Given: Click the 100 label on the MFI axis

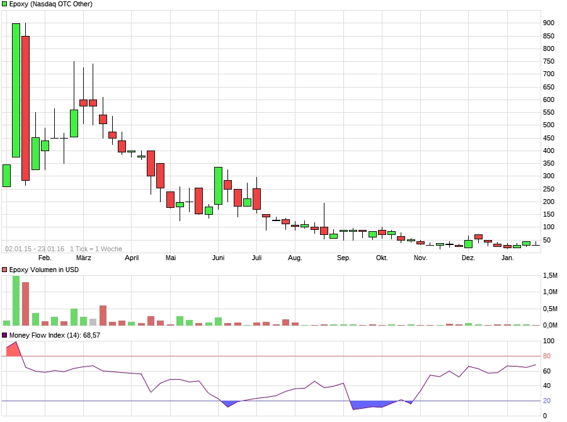Looking at the screenshot, I should tap(549, 341).
